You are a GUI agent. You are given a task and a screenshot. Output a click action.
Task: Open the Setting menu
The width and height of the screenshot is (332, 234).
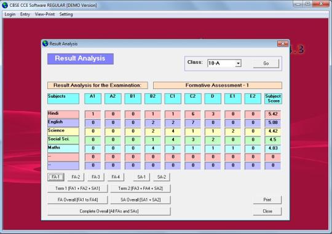66,14
